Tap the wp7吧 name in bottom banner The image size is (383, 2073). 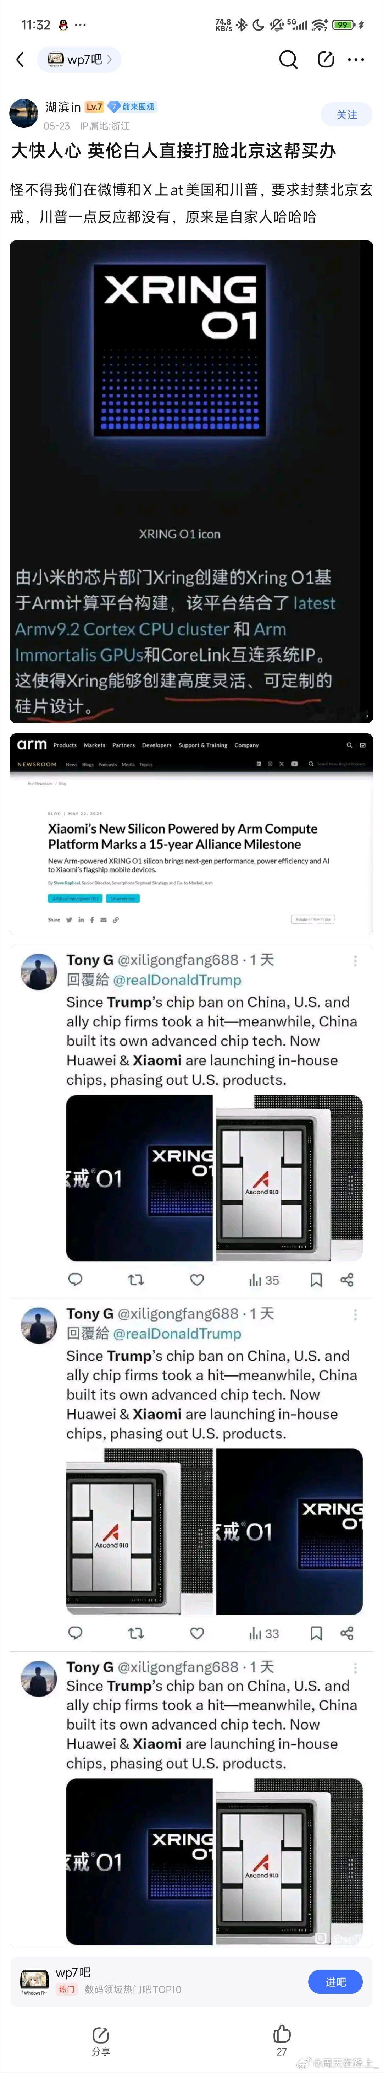tap(73, 1972)
